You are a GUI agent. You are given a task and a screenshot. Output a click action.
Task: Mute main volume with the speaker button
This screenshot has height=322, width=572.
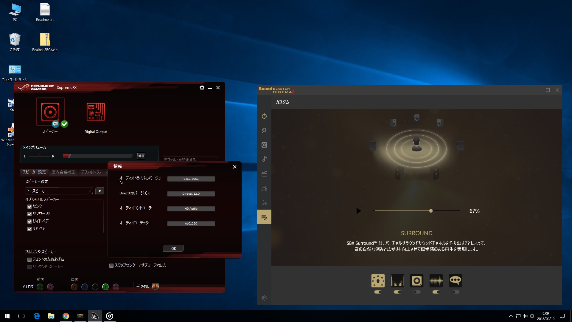pyautogui.click(x=141, y=156)
